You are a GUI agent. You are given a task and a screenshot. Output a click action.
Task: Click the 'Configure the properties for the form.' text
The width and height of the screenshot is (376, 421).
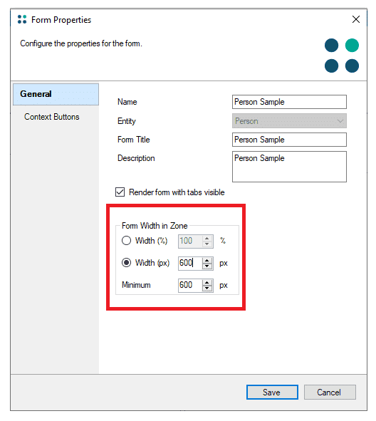[x=81, y=43]
